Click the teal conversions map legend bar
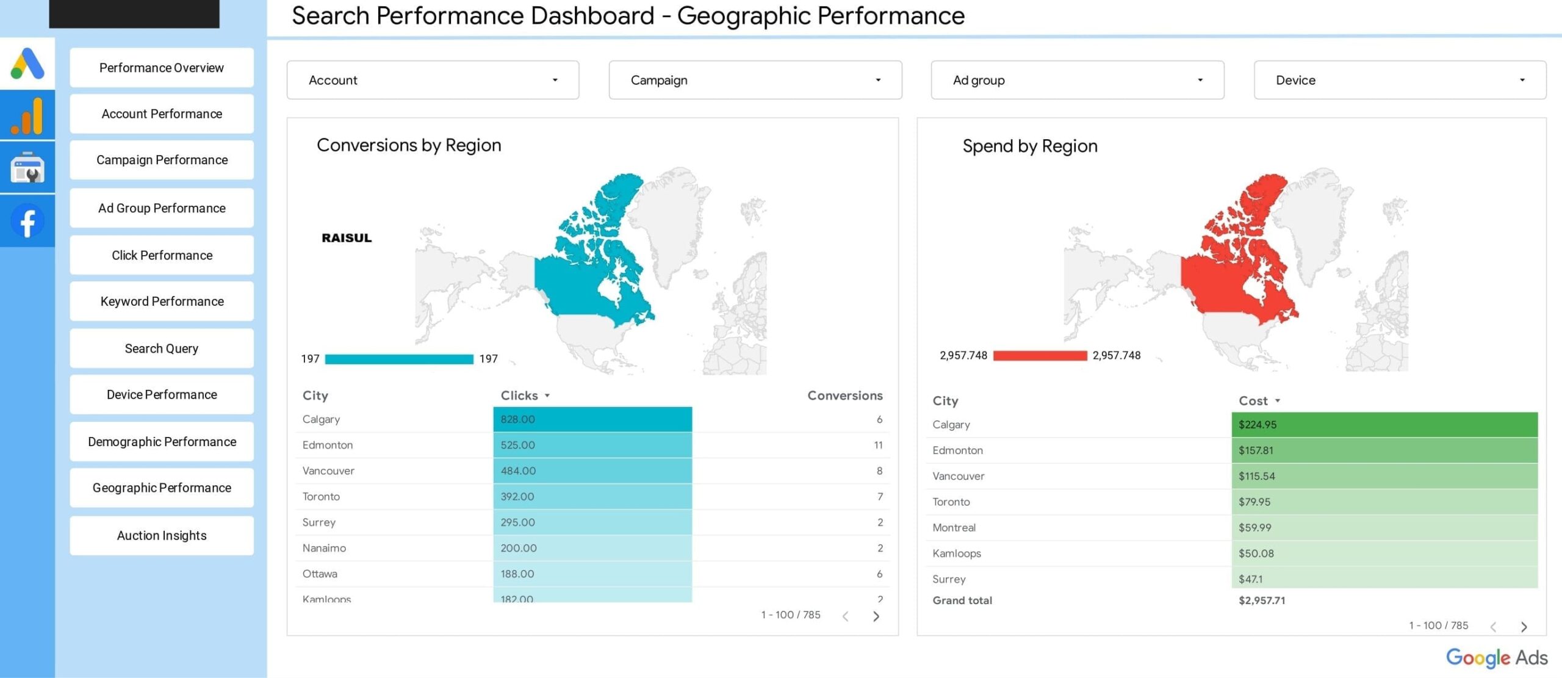The width and height of the screenshot is (1562, 678). click(399, 359)
